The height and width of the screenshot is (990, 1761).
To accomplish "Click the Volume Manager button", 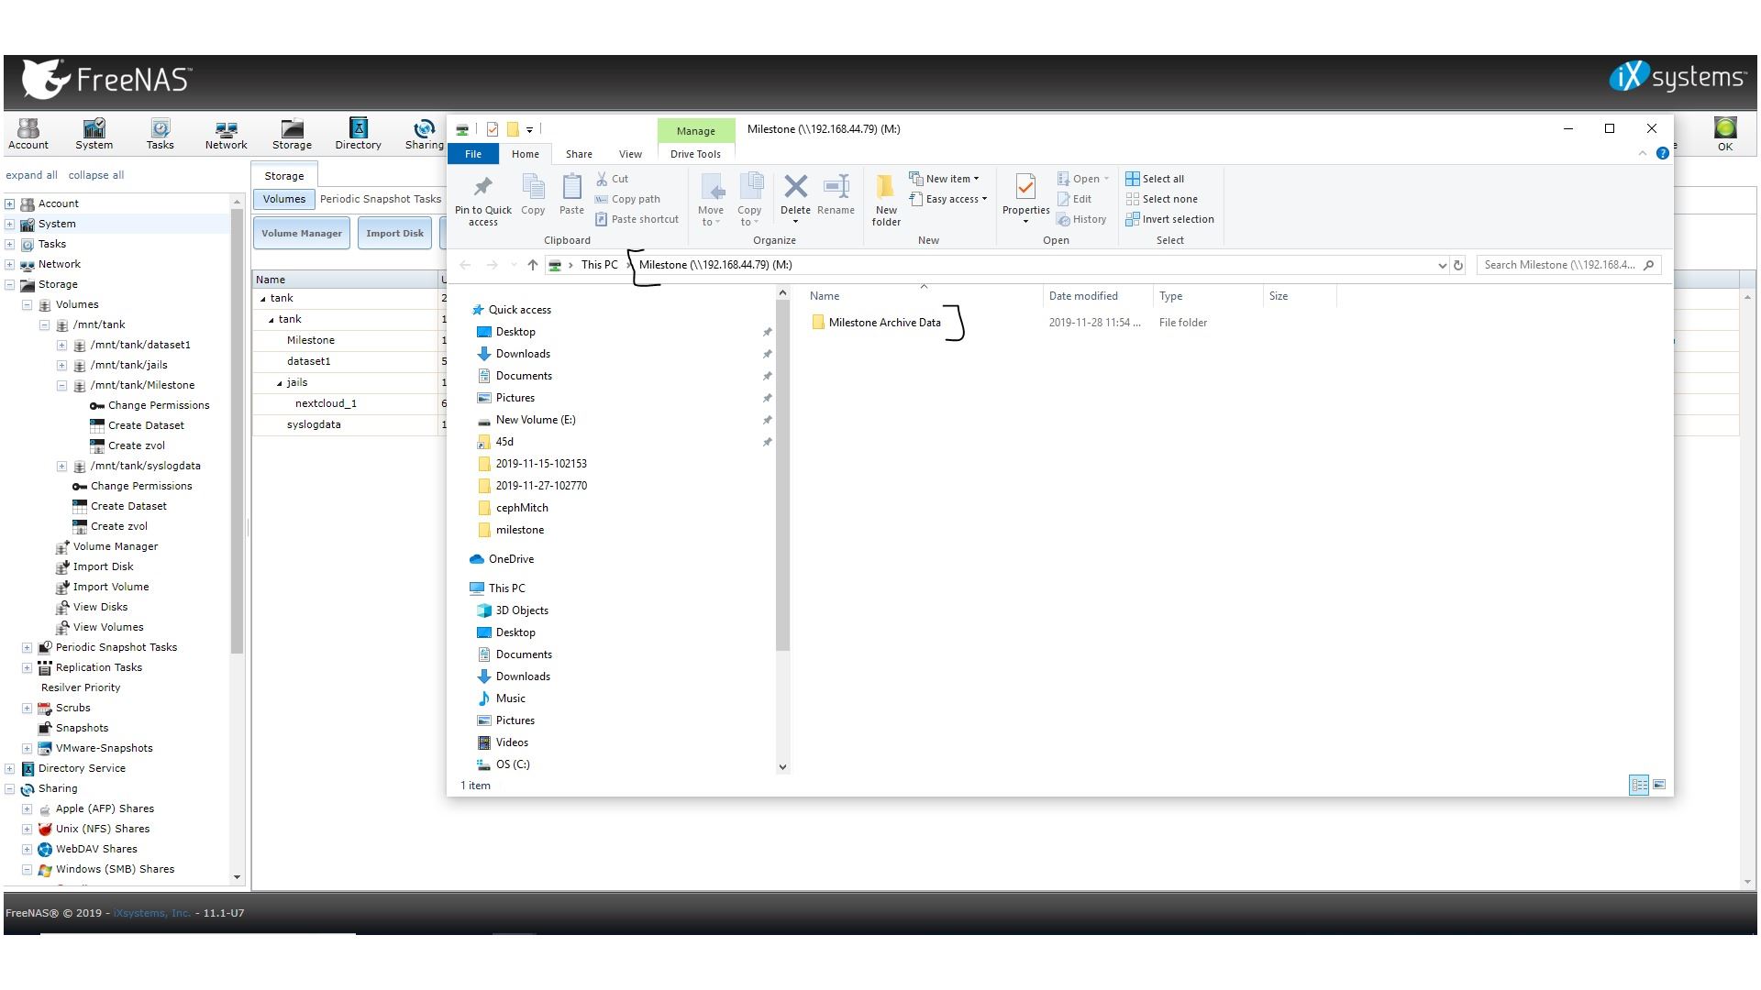I will (302, 233).
